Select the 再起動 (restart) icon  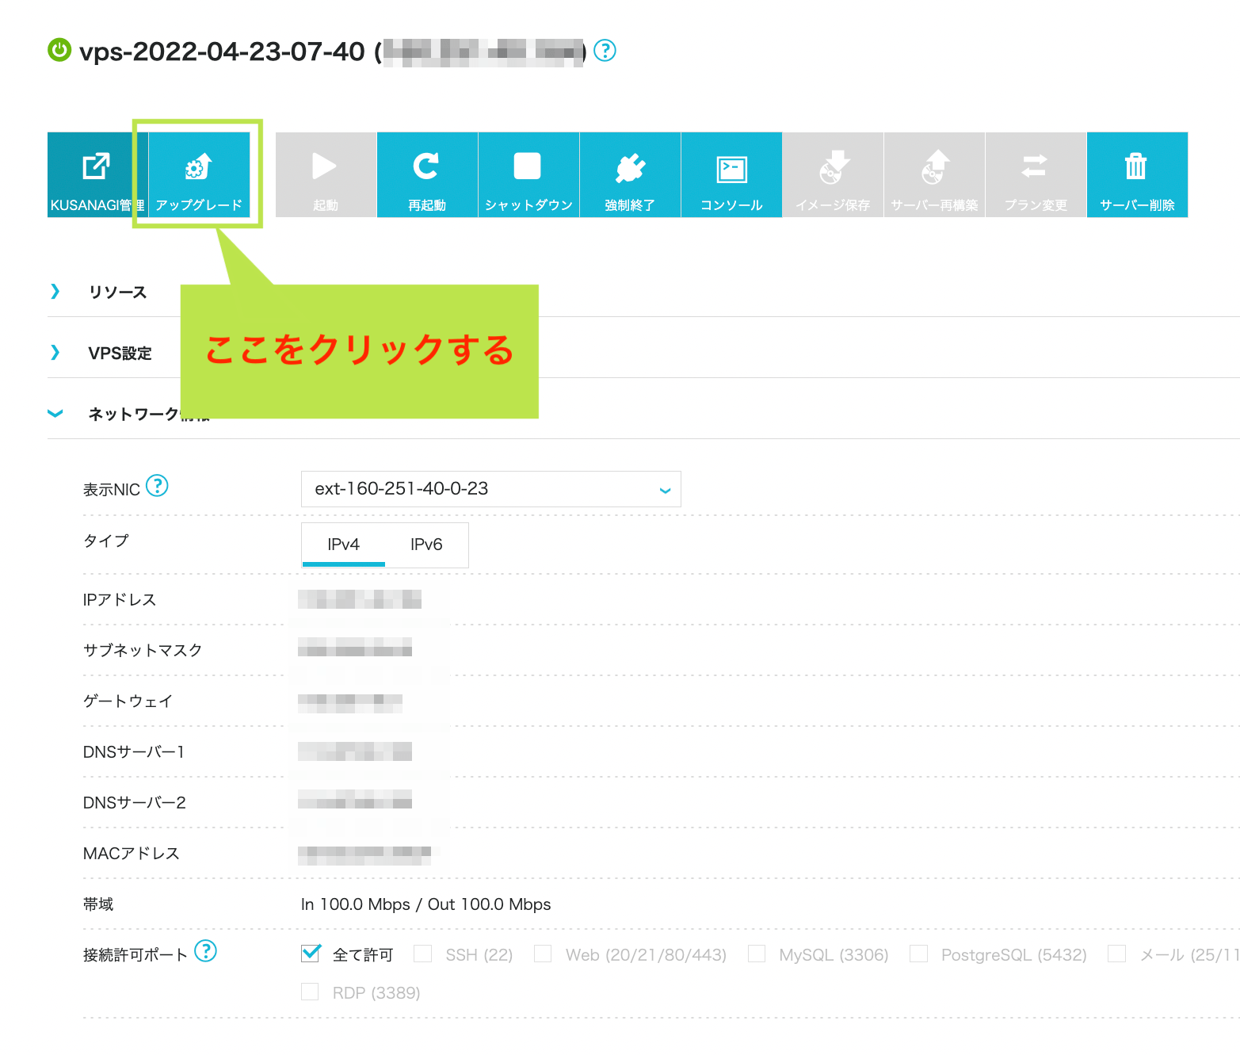[x=426, y=174]
